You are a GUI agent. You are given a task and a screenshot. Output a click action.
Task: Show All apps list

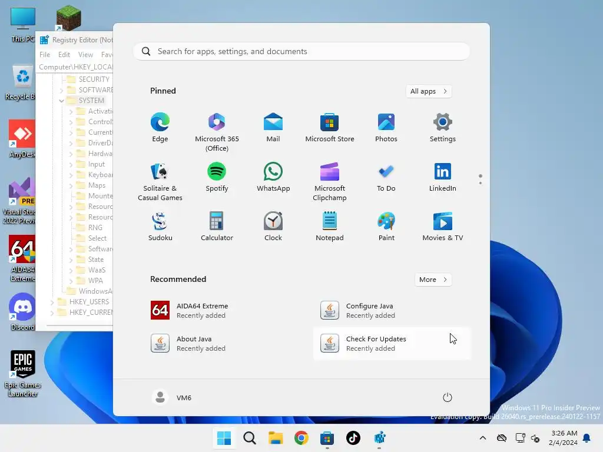tap(429, 91)
